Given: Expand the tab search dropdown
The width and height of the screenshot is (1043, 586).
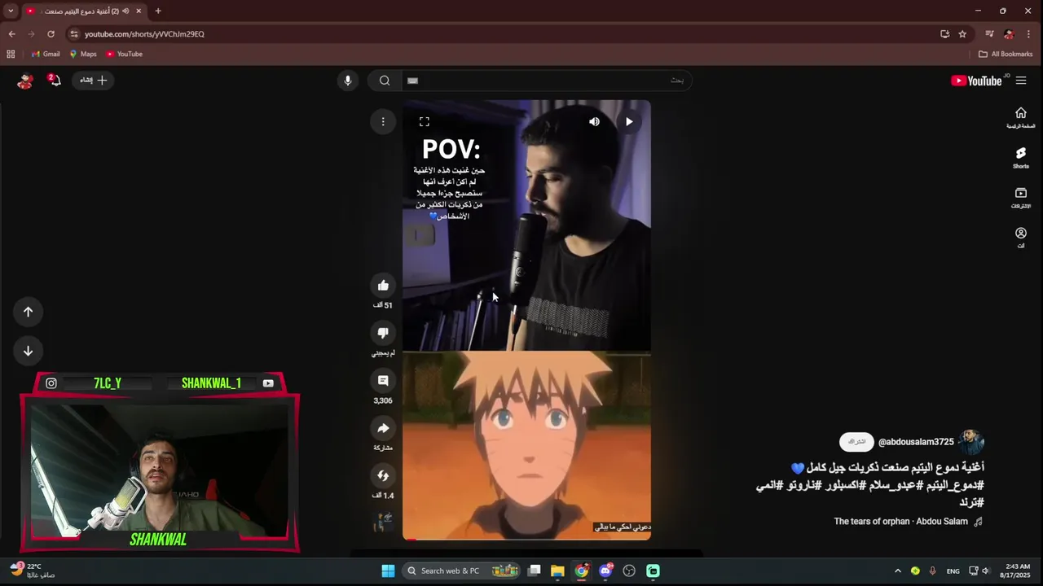Looking at the screenshot, I should pos(11,11).
